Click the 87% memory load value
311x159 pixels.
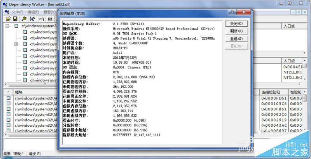[116, 72]
